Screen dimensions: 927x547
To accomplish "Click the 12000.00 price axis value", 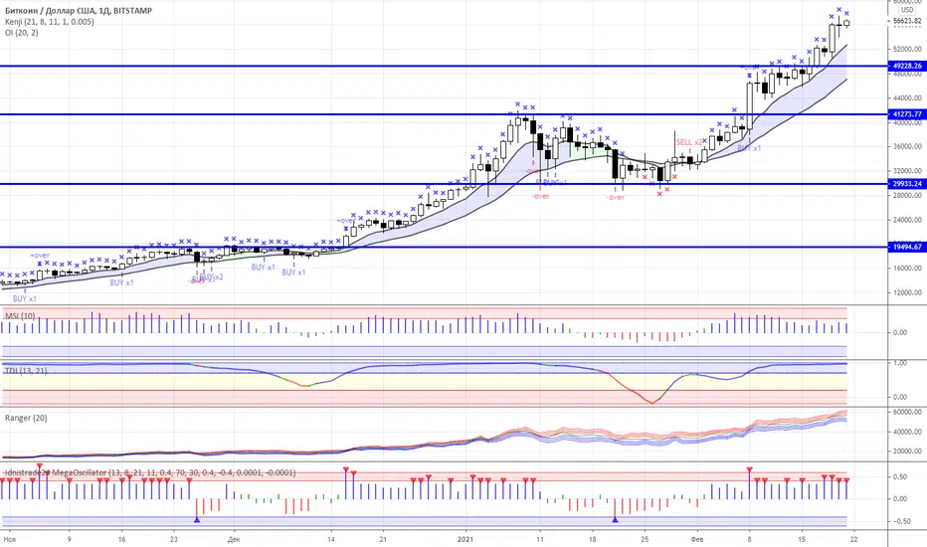I will (907, 292).
